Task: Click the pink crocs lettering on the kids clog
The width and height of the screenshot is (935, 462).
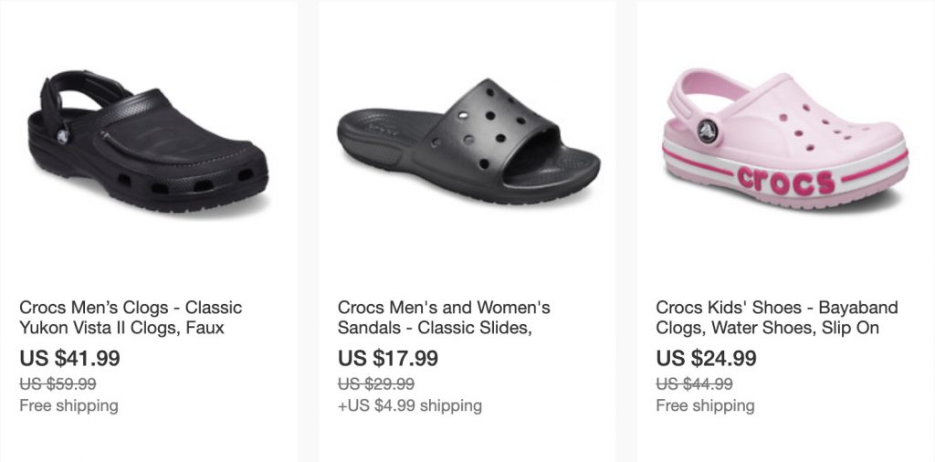Action: [x=785, y=178]
